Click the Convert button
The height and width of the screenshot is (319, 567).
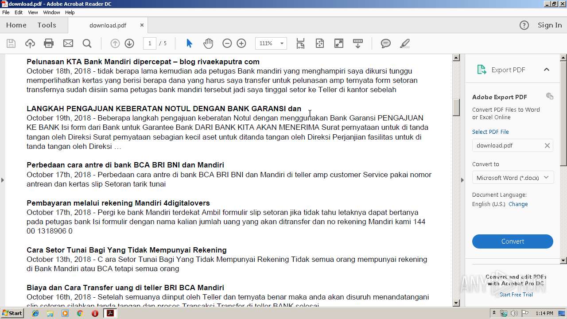tap(513, 241)
